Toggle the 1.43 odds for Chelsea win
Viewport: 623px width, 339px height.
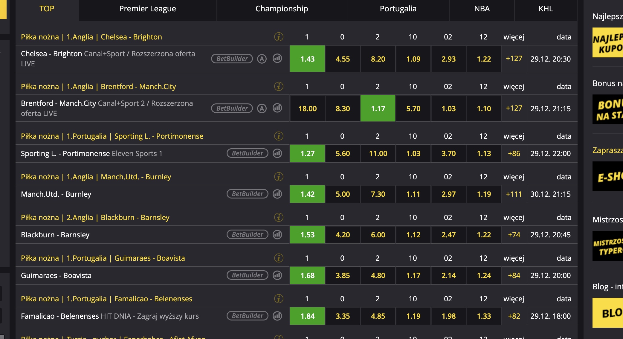coord(307,59)
